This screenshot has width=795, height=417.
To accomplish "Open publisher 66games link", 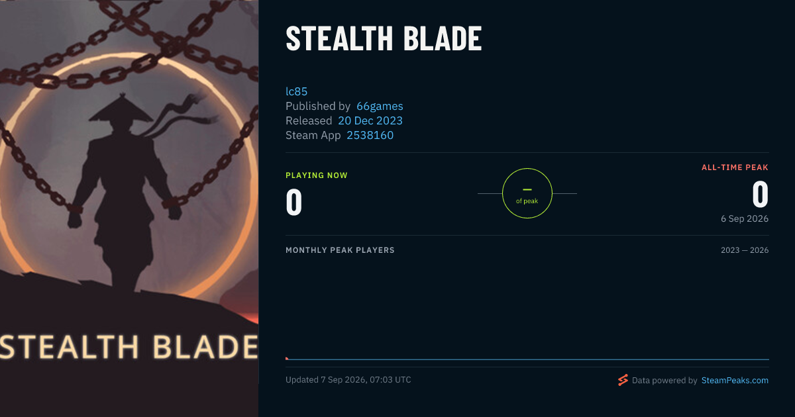I will (380, 106).
